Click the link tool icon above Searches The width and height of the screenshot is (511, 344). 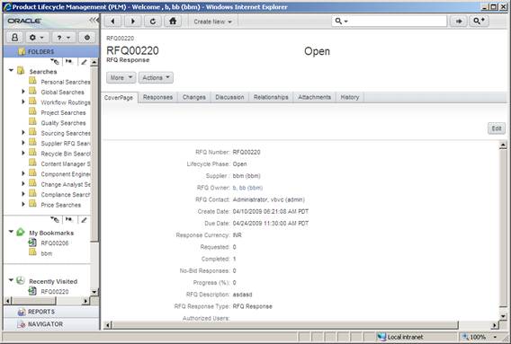click(x=56, y=61)
